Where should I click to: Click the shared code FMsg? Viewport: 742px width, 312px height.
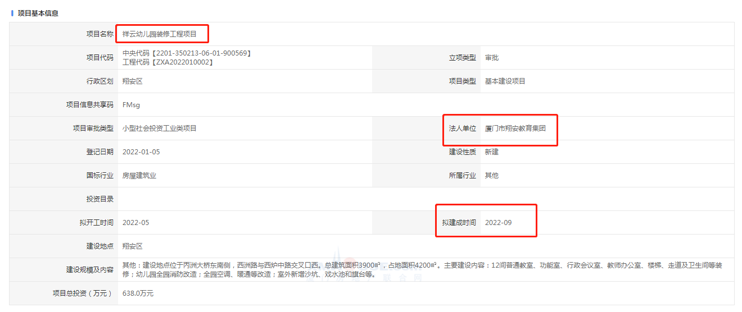[x=131, y=105]
